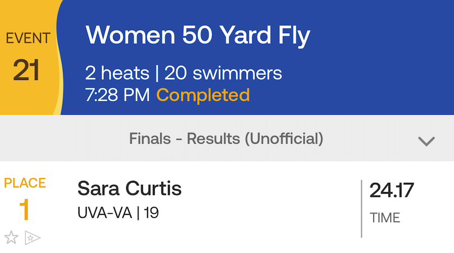Viewport: 454px width, 253px height.
Task: Click the orange Completed status text
Action: pos(203,95)
